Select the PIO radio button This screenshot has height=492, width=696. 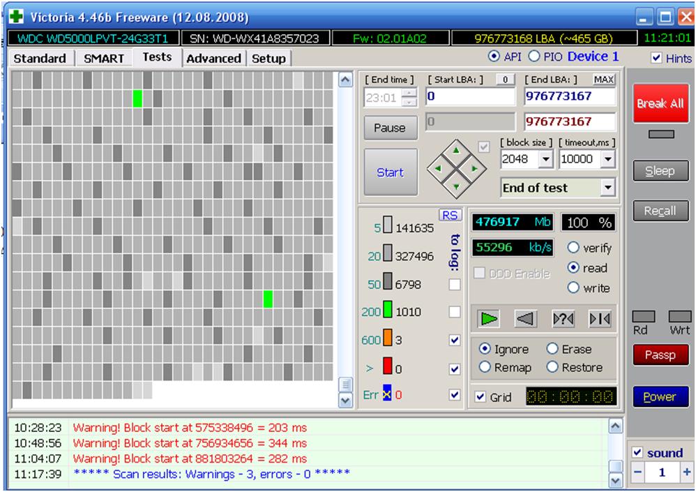[534, 57]
